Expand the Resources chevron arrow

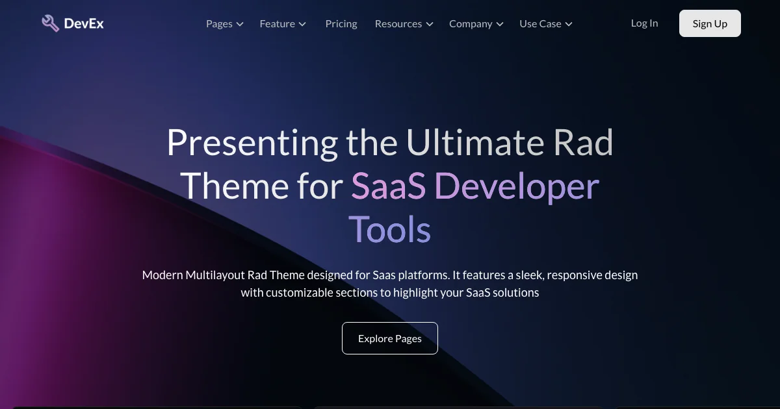pyautogui.click(x=429, y=24)
